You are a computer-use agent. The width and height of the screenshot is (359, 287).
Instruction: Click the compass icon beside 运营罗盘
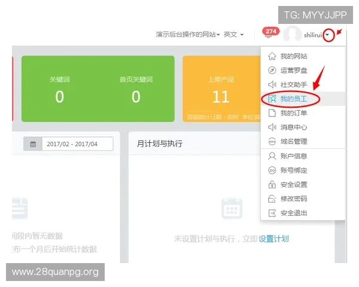[272, 71]
